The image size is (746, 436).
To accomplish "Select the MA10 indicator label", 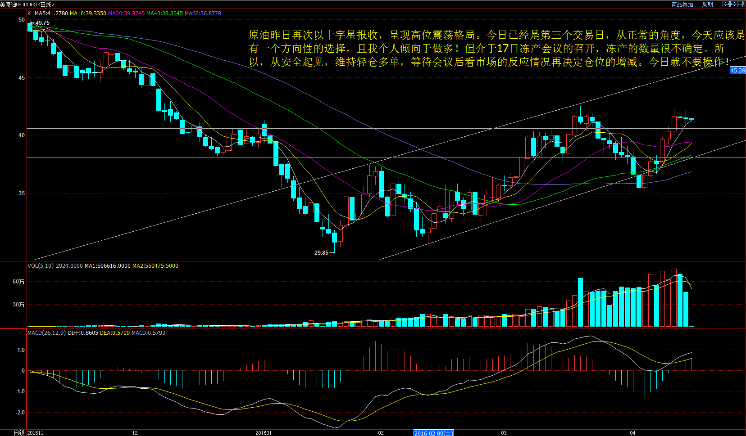I will click(x=88, y=13).
